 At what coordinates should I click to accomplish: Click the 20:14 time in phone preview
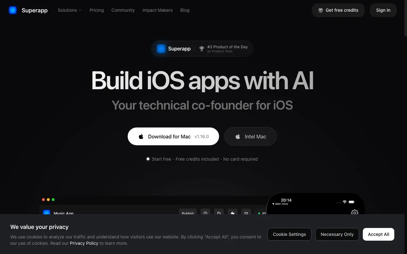coord(286,200)
